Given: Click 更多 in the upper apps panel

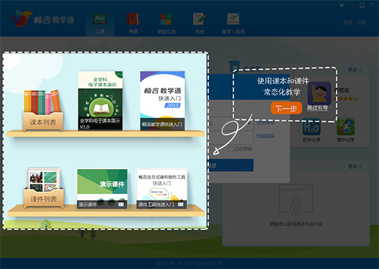Looking at the screenshot, I should [x=355, y=69].
